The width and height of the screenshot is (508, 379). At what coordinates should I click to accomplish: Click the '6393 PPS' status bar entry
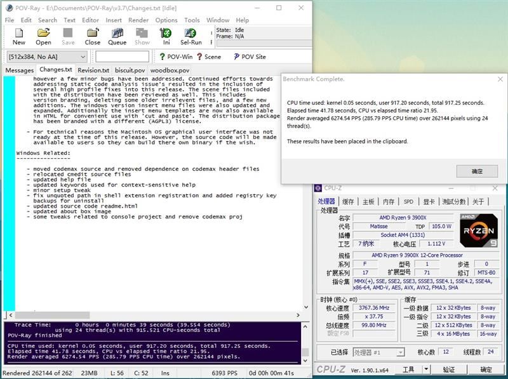[x=224, y=373]
